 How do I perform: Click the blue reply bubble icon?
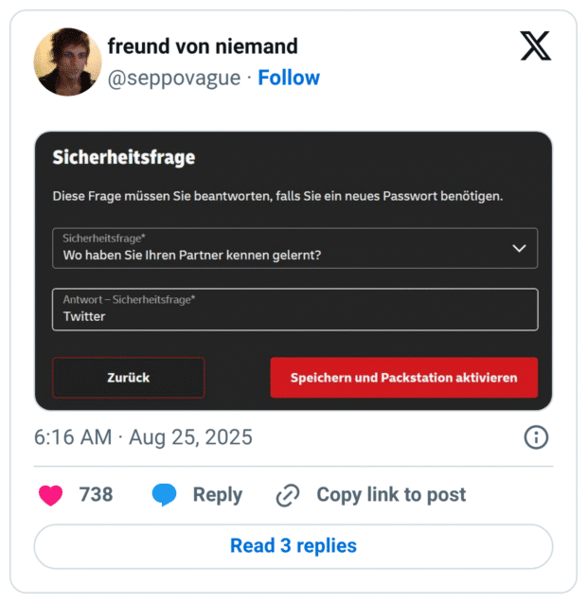tap(165, 494)
